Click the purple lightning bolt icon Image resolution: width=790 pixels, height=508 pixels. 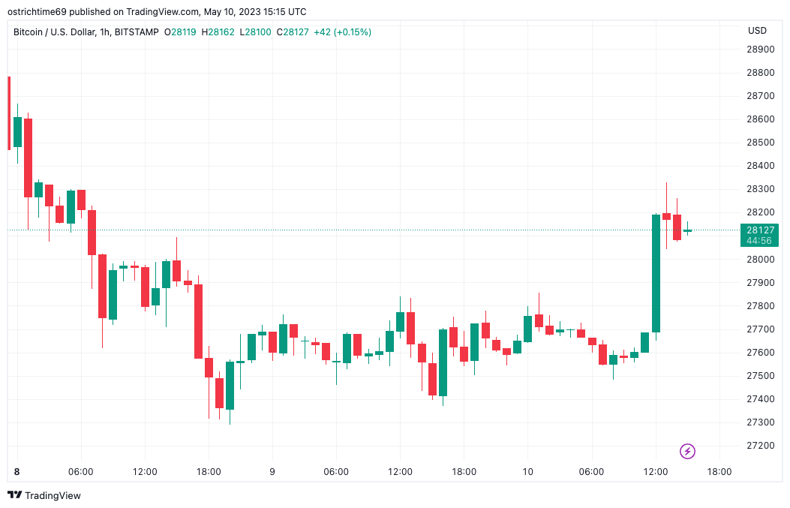[687, 451]
